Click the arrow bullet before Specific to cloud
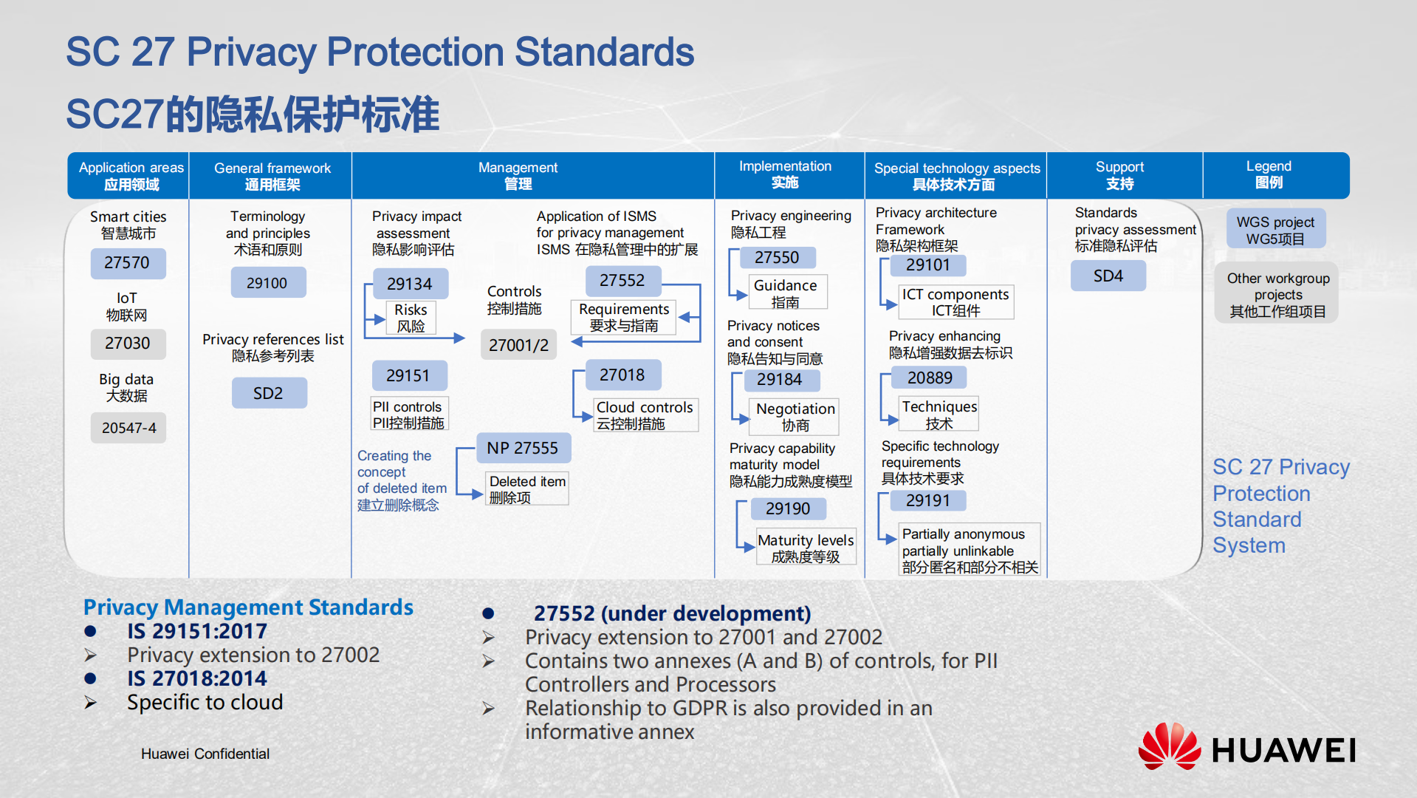Image resolution: width=1417 pixels, height=798 pixels. coord(91,703)
